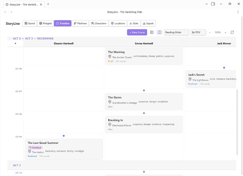Open the Breaking In scene card
This screenshot has width=243, height=176.
click(x=144, y=124)
